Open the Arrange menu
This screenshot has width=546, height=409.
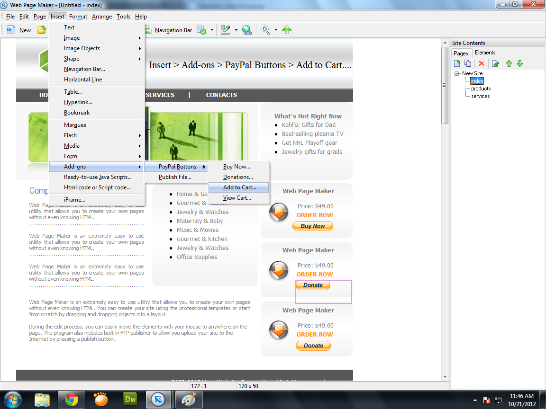[102, 17]
